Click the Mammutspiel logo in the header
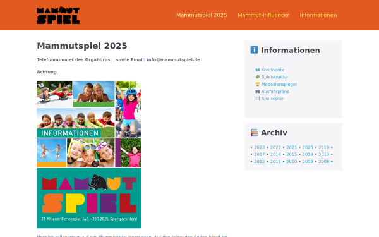 58,15
